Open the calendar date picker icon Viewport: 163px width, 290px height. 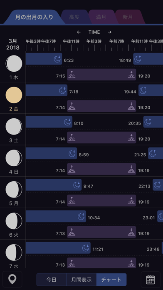point(151,279)
